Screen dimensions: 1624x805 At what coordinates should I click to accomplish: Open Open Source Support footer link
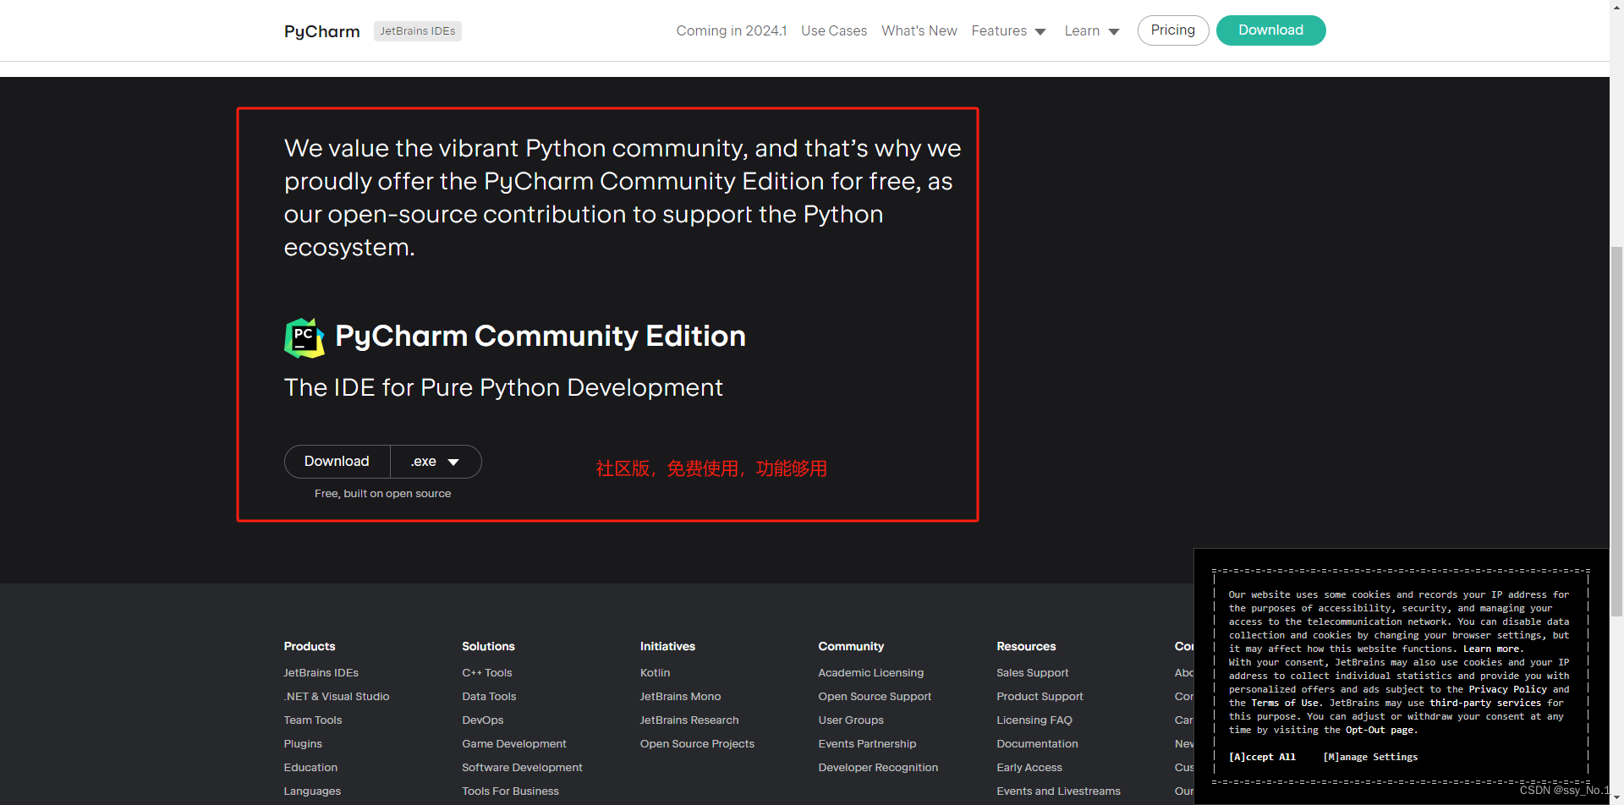(875, 697)
